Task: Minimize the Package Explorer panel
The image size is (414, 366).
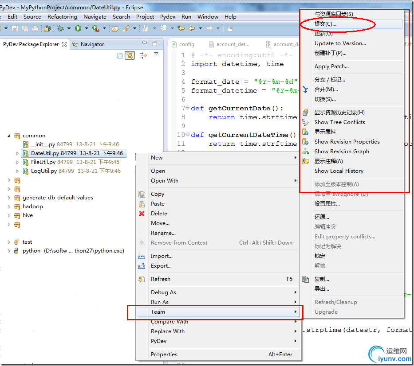Action: tap(145, 44)
